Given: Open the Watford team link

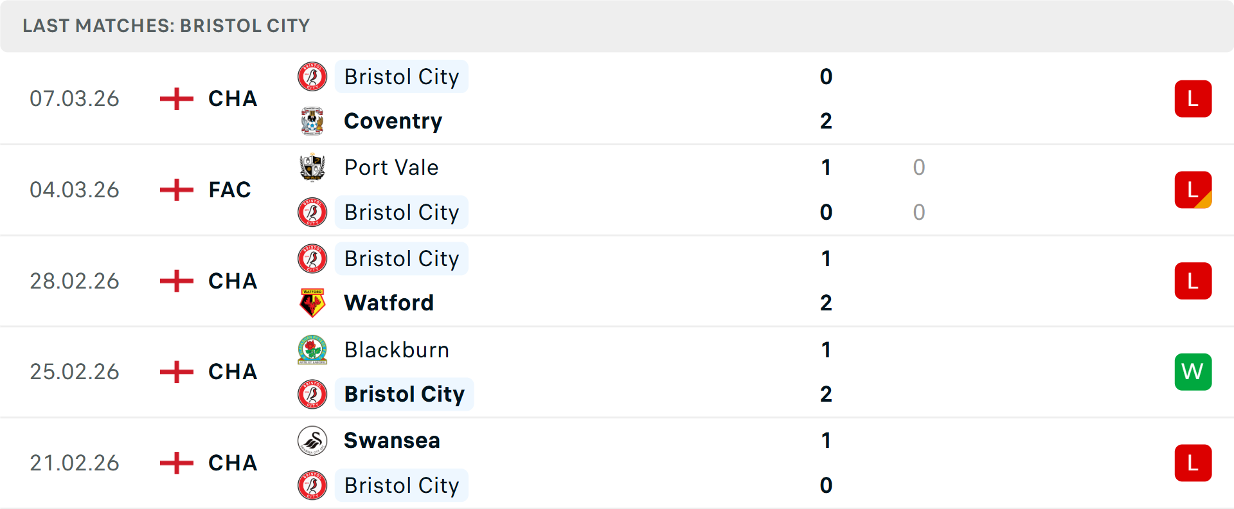Looking at the screenshot, I should click(x=389, y=303).
